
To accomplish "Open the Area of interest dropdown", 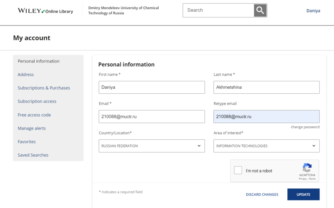I will 266,146.
